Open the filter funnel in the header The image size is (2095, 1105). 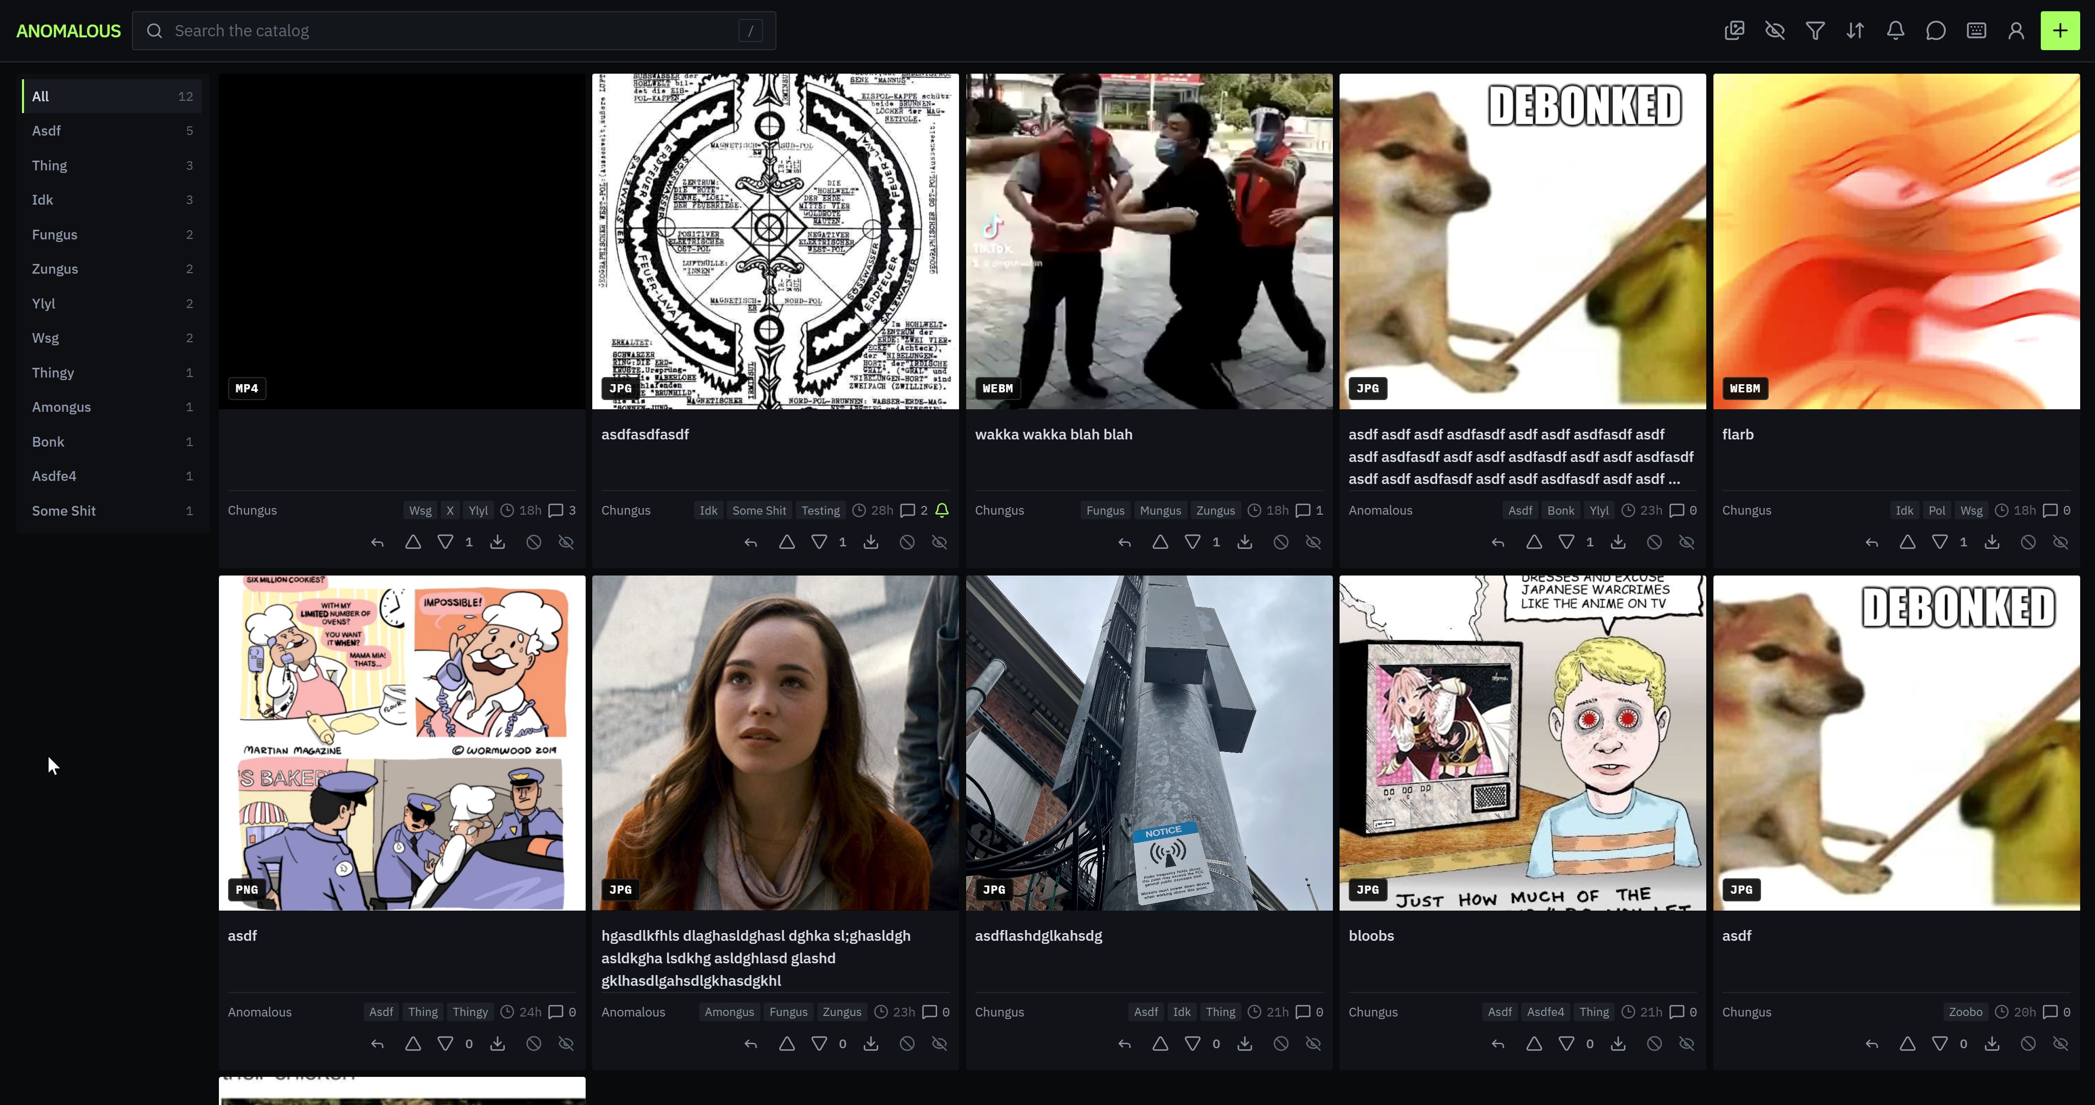pyautogui.click(x=1815, y=31)
